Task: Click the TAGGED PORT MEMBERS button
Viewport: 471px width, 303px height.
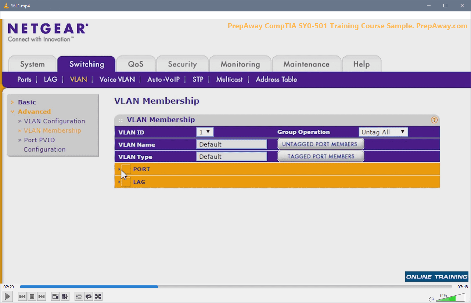Action: 320,156
